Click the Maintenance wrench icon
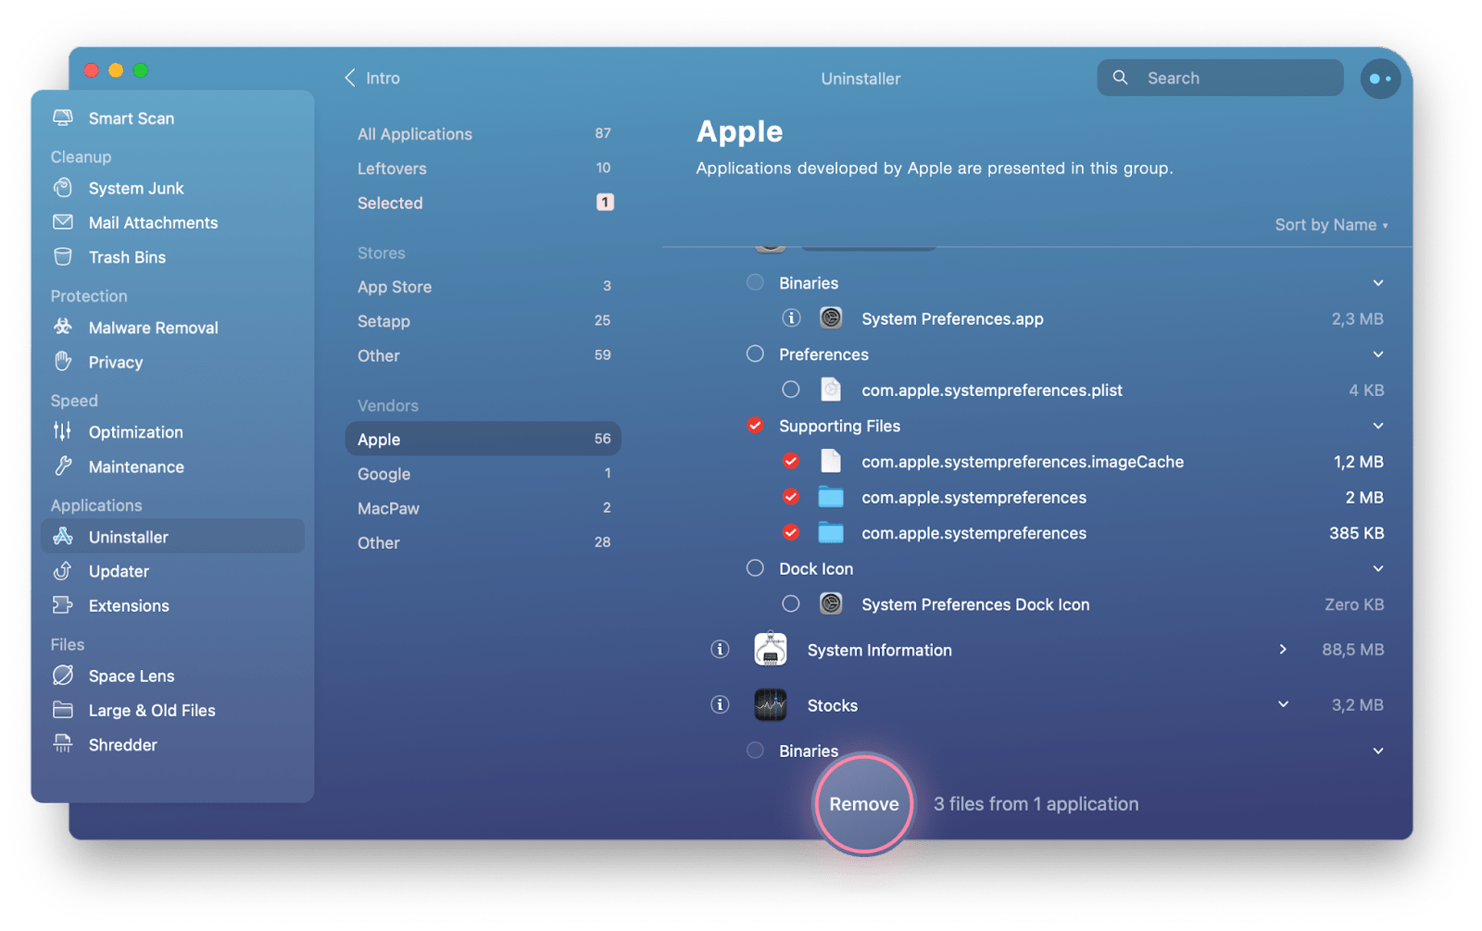1482x931 pixels. coord(63,466)
